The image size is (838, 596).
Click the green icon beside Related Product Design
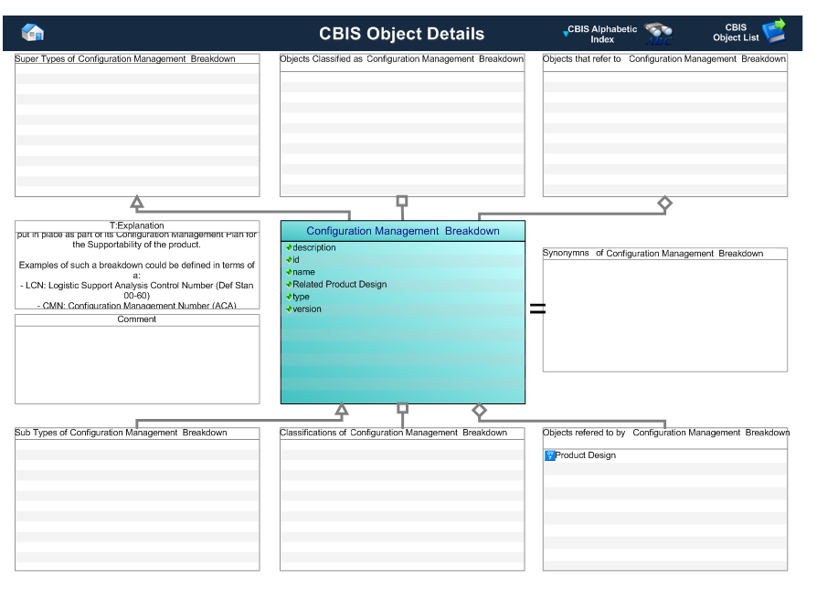click(289, 284)
